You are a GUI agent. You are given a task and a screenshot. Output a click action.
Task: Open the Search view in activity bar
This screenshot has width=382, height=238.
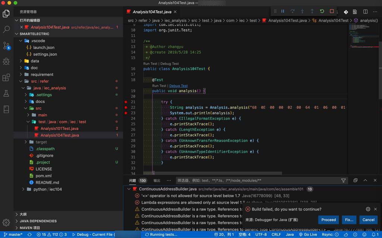coord(6,29)
